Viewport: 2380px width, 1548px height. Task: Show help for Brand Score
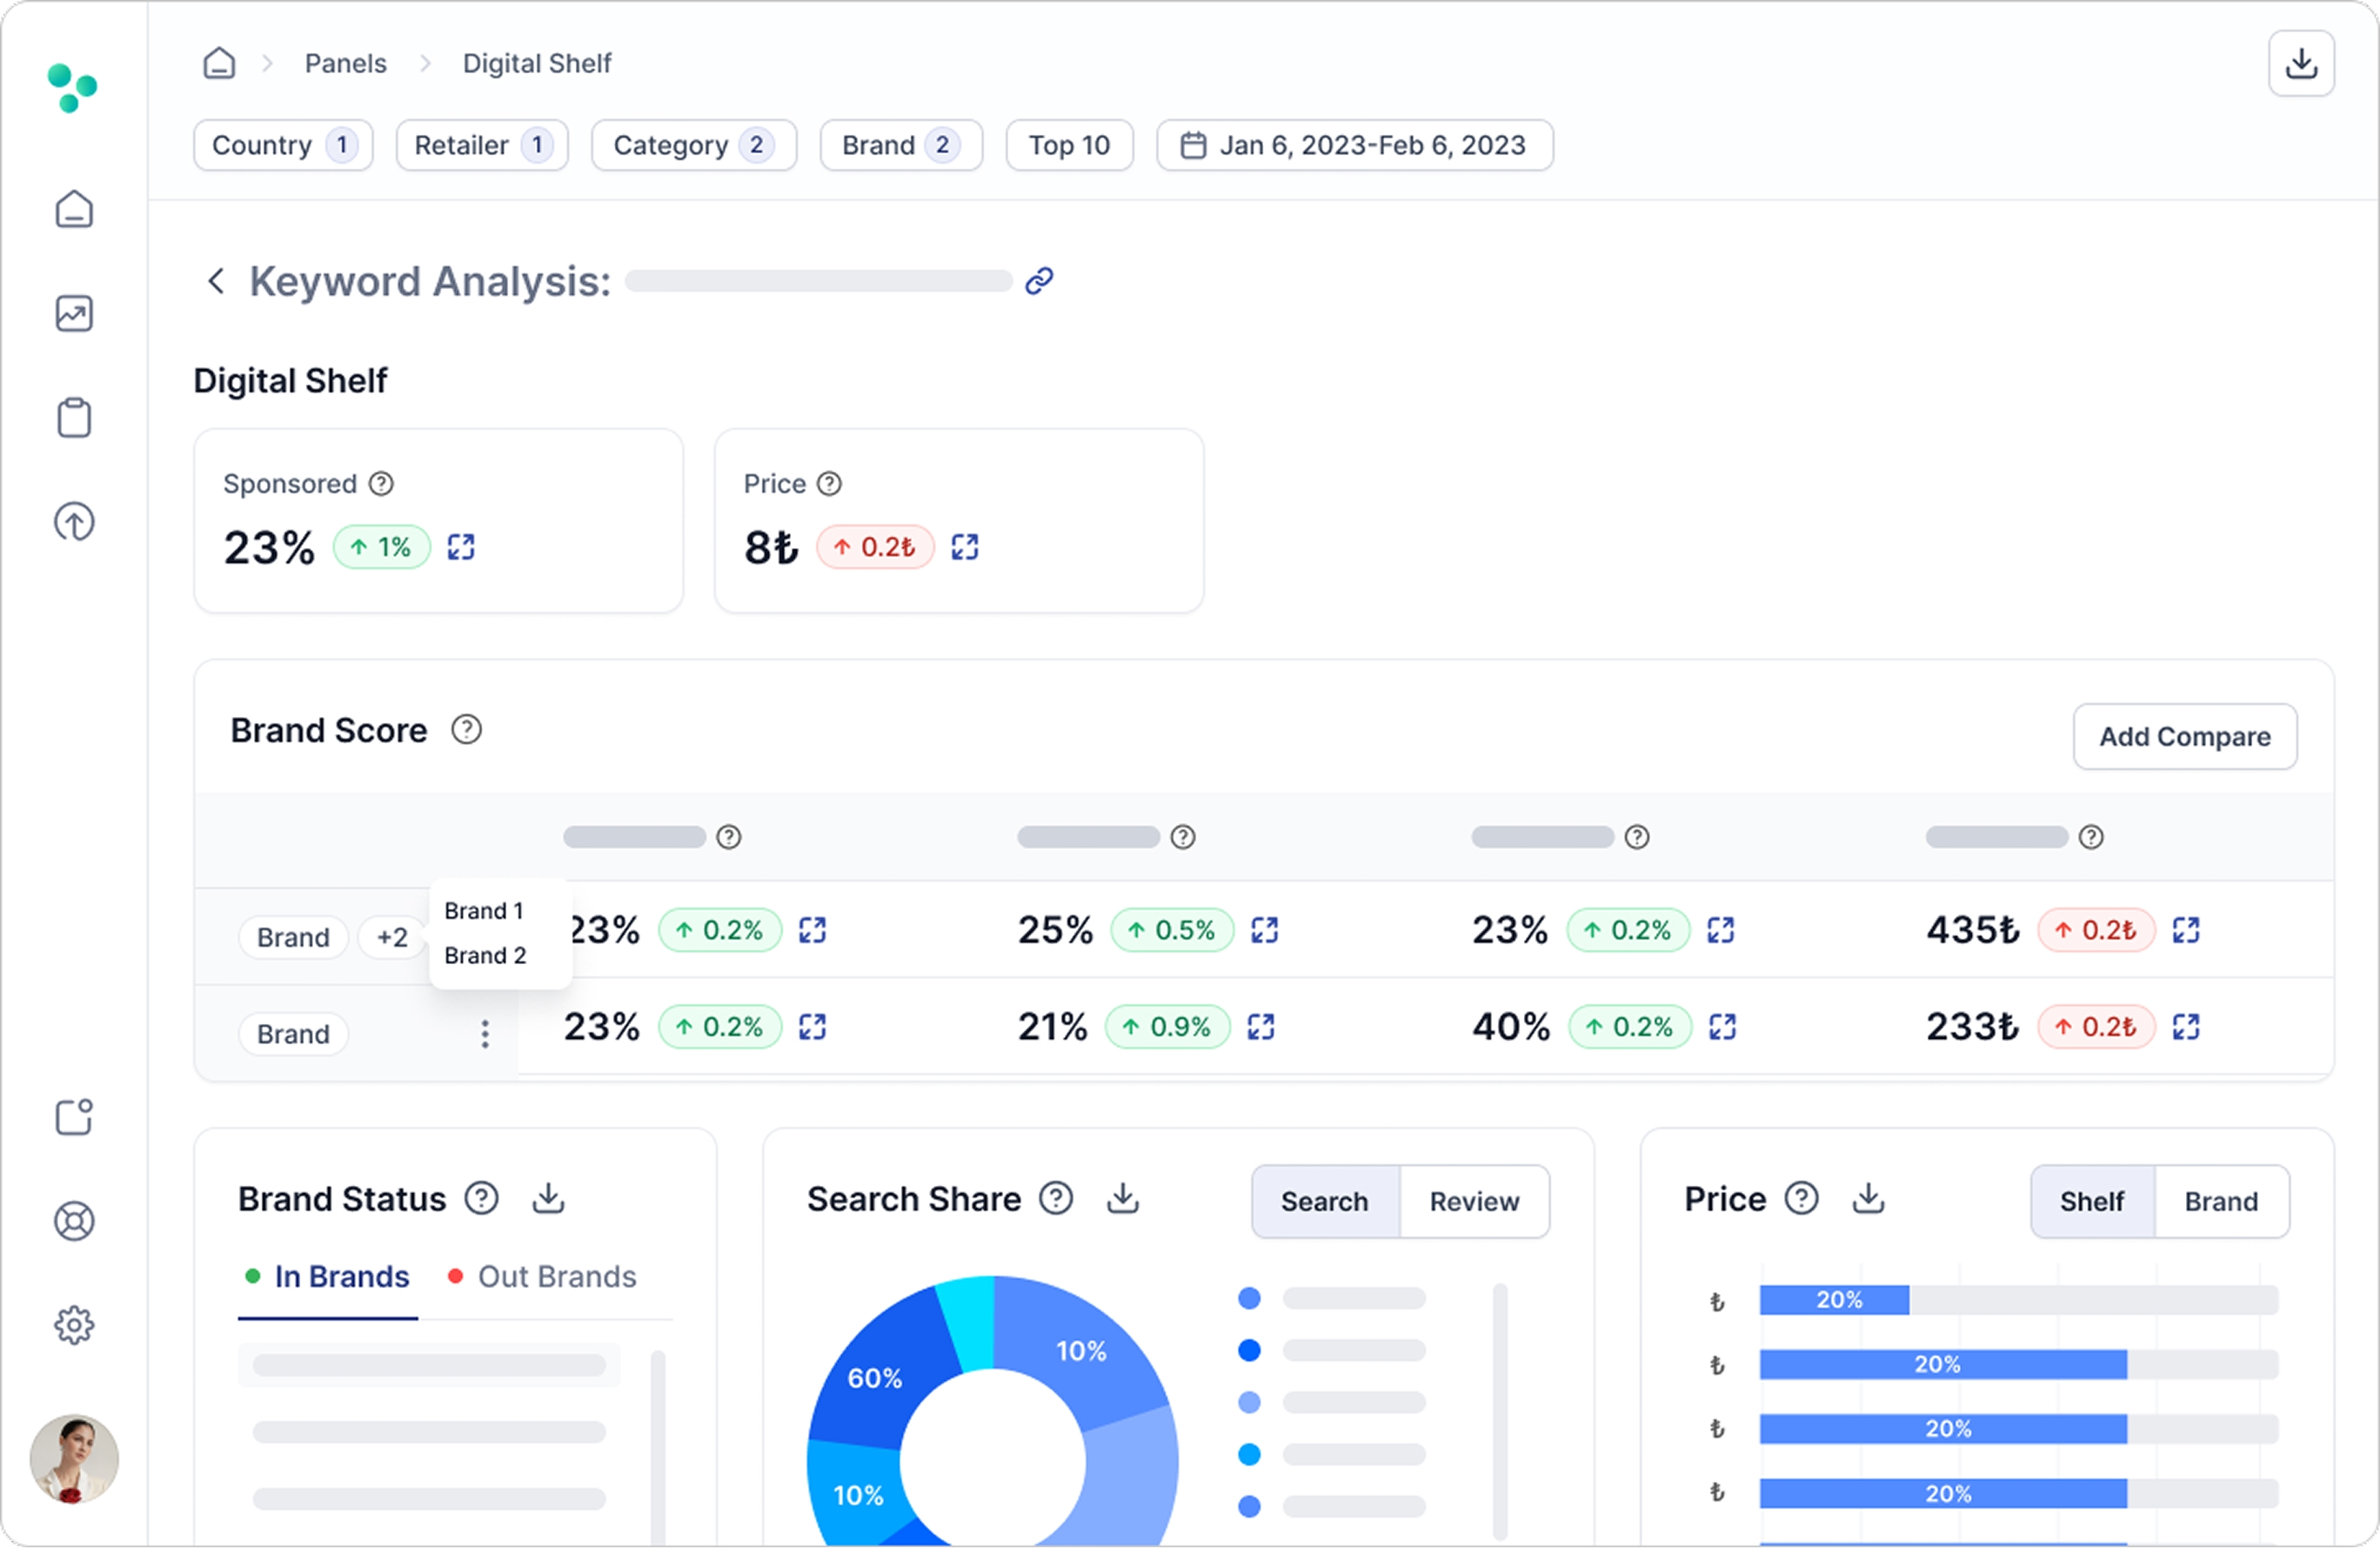point(466,730)
